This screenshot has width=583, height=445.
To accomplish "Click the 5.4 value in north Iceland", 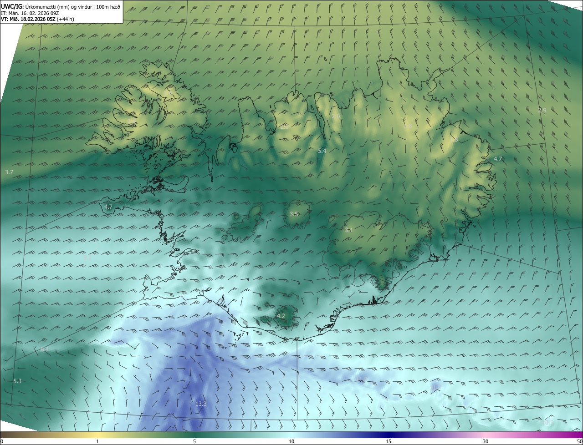I will point(322,151).
